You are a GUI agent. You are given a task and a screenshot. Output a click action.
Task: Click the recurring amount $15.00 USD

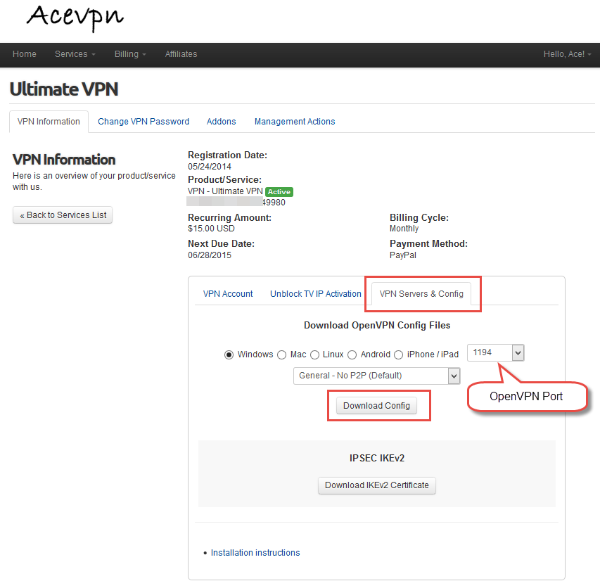211,229
